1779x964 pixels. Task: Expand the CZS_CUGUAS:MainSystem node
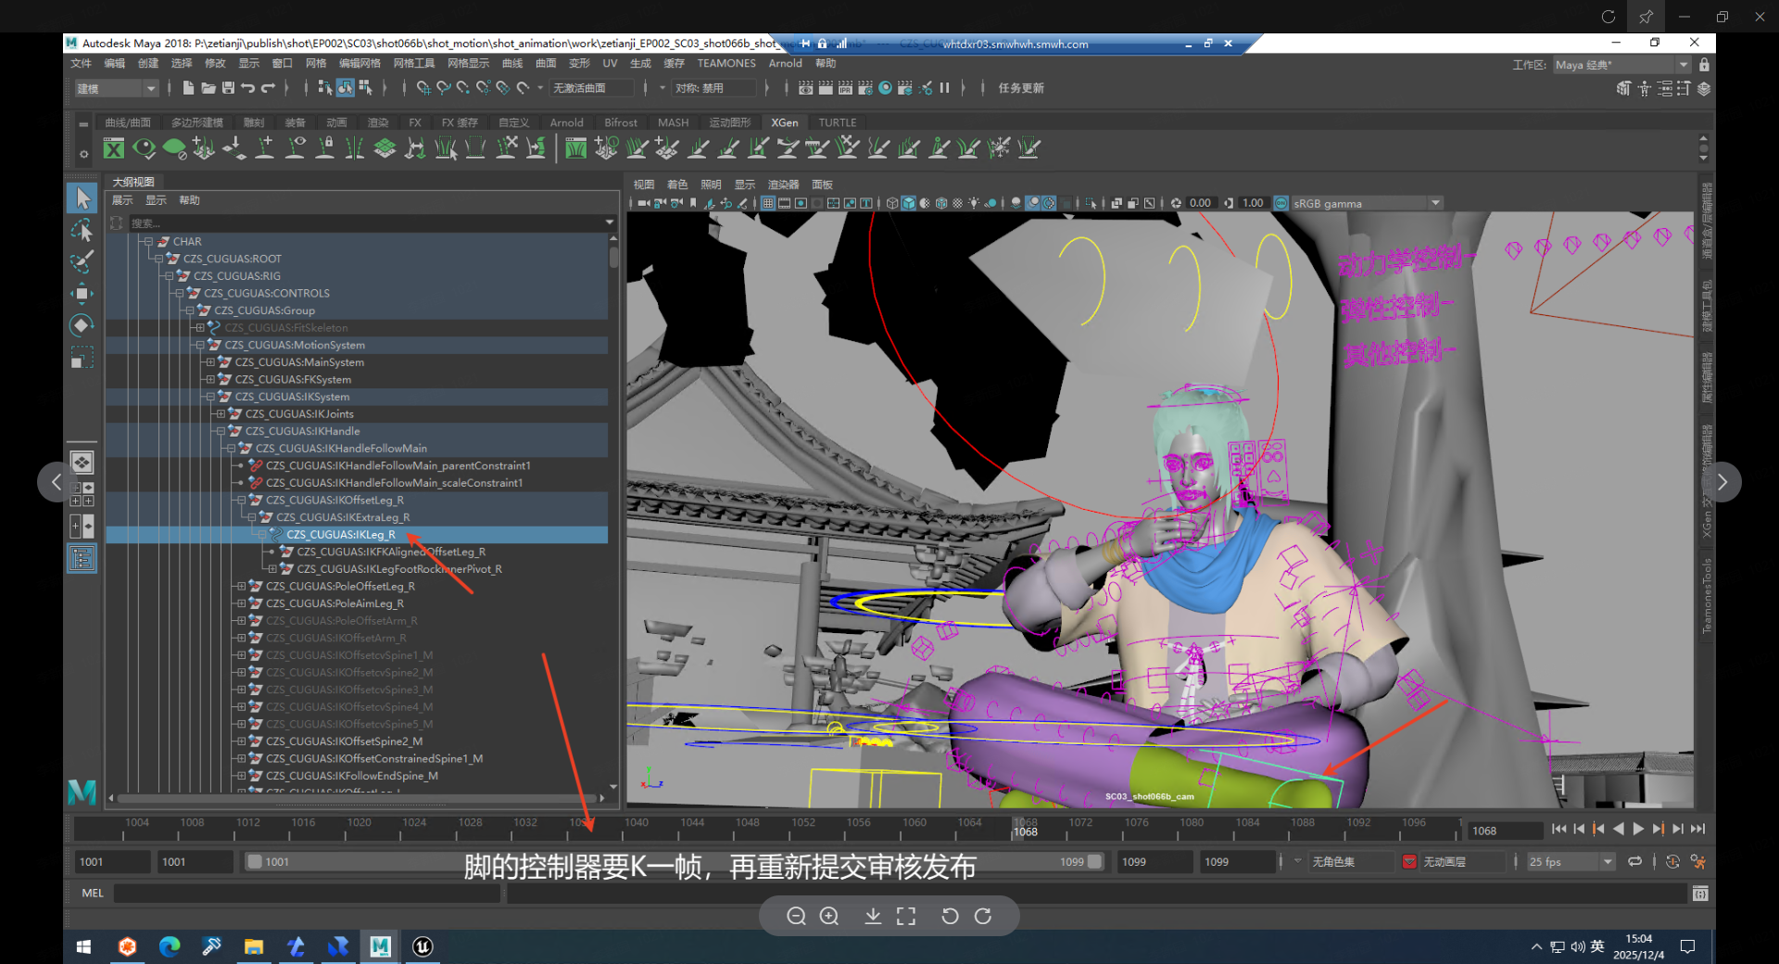pos(210,362)
